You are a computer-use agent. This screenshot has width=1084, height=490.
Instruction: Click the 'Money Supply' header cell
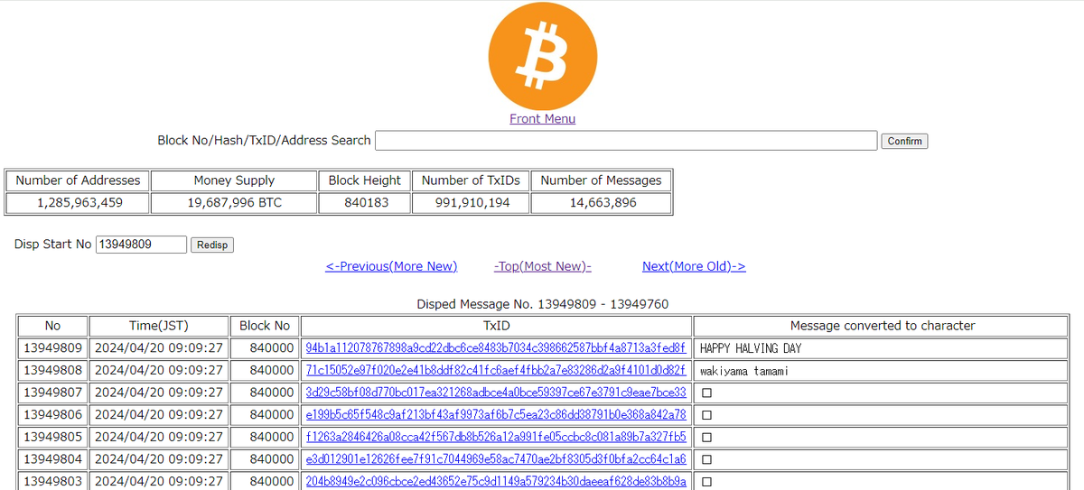click(234, 180)
